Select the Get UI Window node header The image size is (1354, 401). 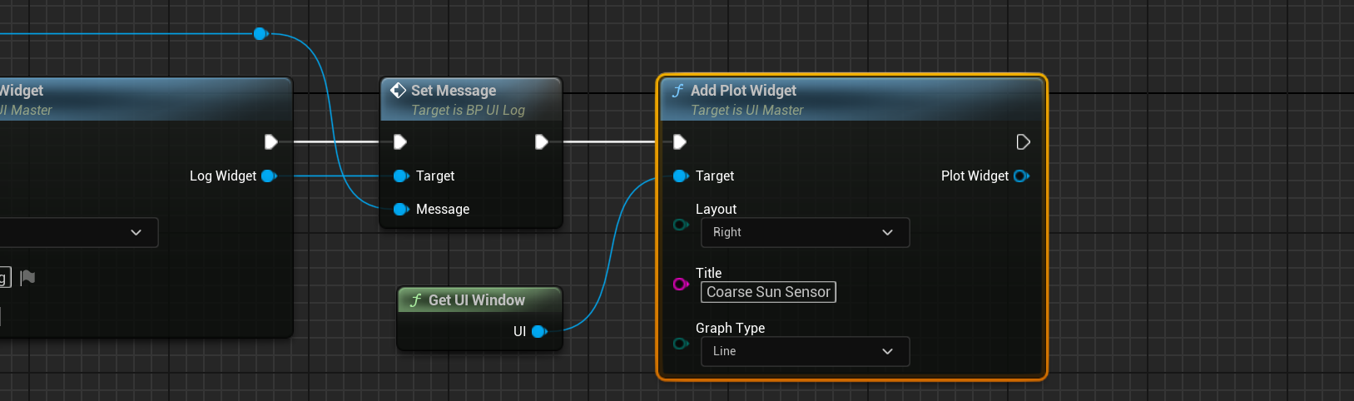479,300
